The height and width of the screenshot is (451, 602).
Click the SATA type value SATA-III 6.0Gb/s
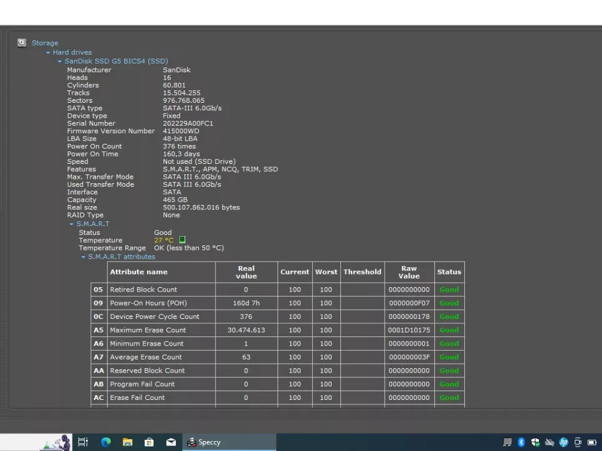[x=193, y=108]
